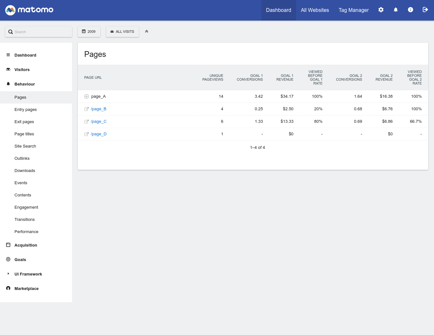
Task: Click the Matomo logo
Action: [x=29, y=10]
